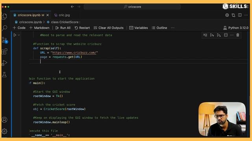252x141 pixels.
Task: Open notebook settings gear in editor title
Action: (227, 15)
